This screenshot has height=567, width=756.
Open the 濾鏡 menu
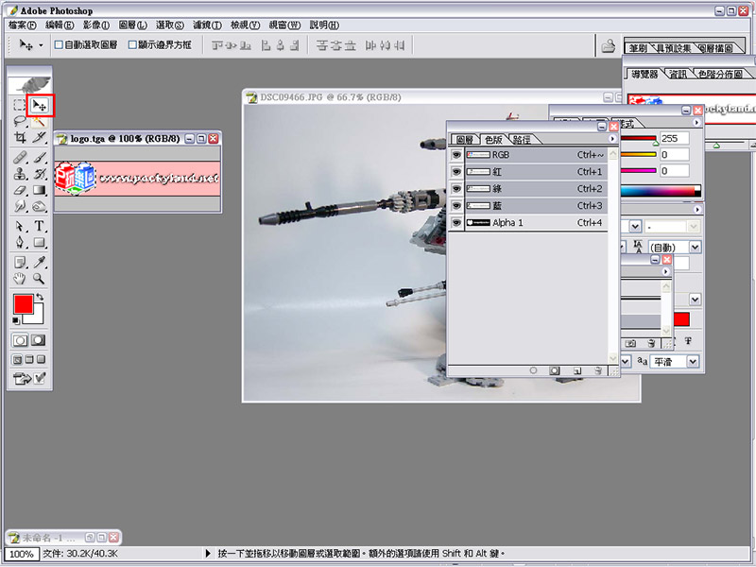pos(209,25)
